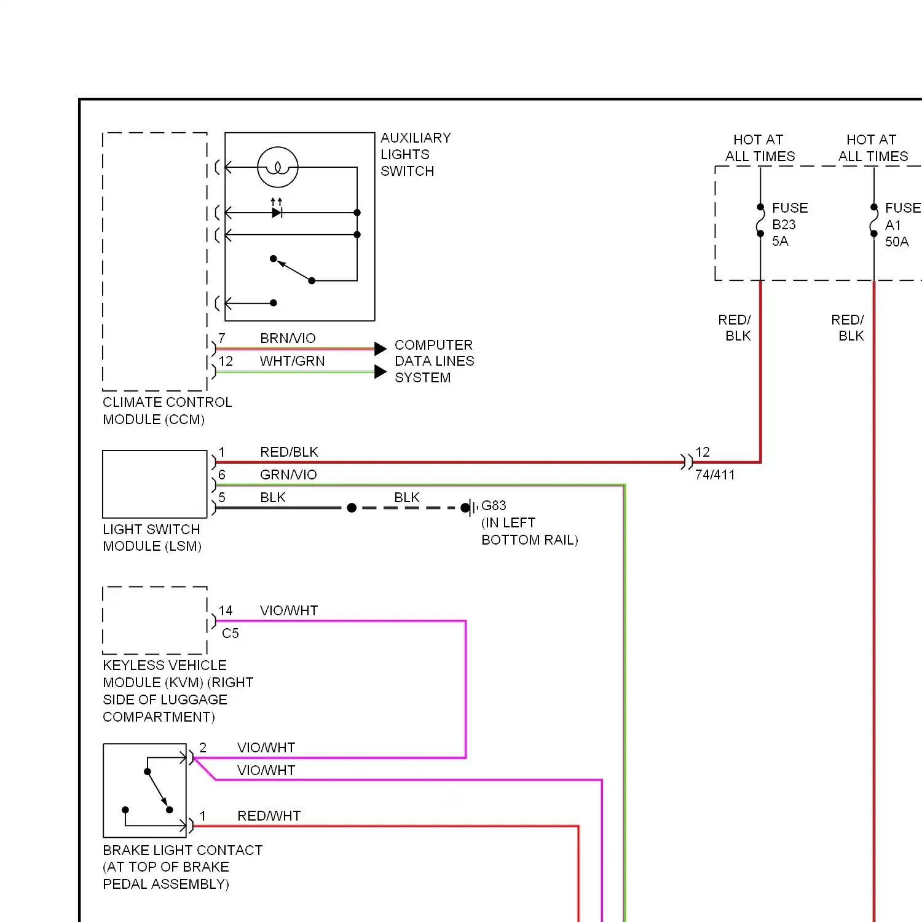922x922 pixels.
Task: Click the lamp symbol in the auxiliary lights switch
Action: click(278, 167)
